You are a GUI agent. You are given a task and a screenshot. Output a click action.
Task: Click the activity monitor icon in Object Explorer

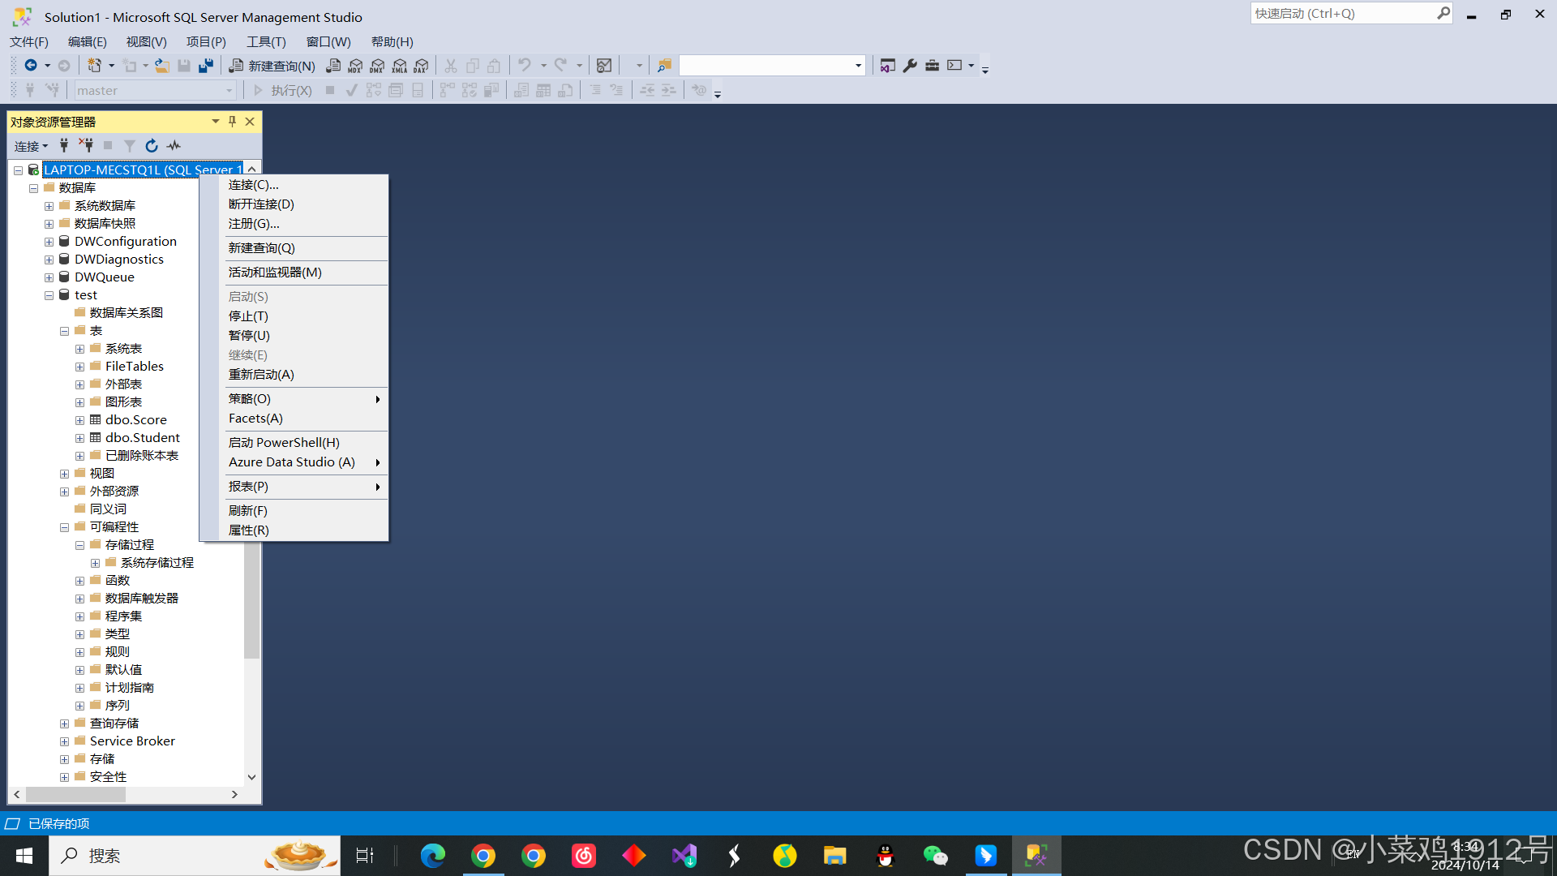[x=174, y=146]
